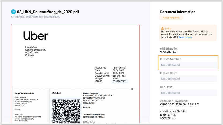Click the filename 03_HKN_Dauerauftrag_de_2020.pdf

(48, 12)
